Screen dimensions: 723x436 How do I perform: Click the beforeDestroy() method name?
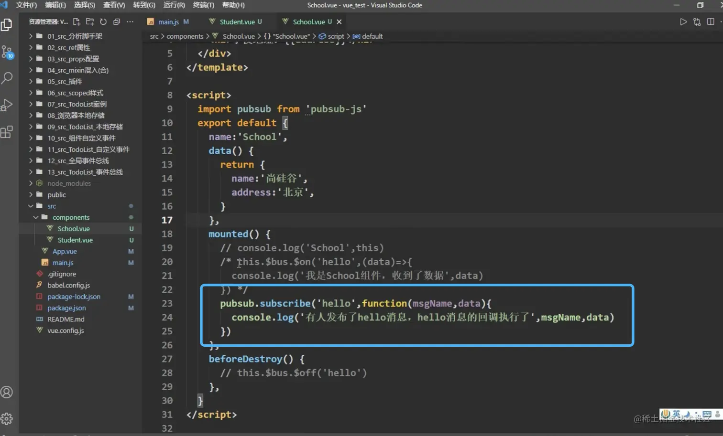click(251, 359)
